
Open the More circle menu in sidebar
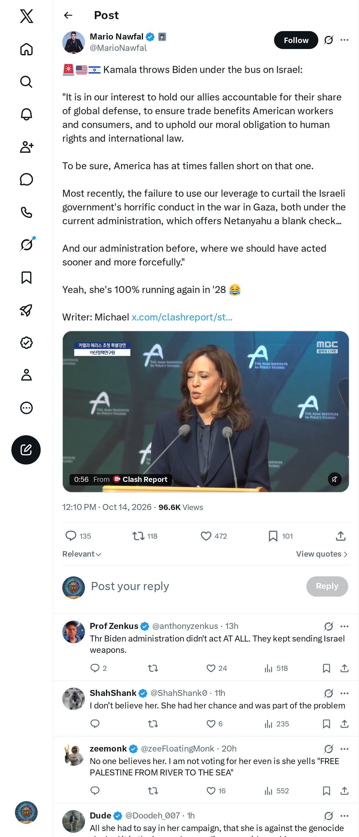click(26, 407)
